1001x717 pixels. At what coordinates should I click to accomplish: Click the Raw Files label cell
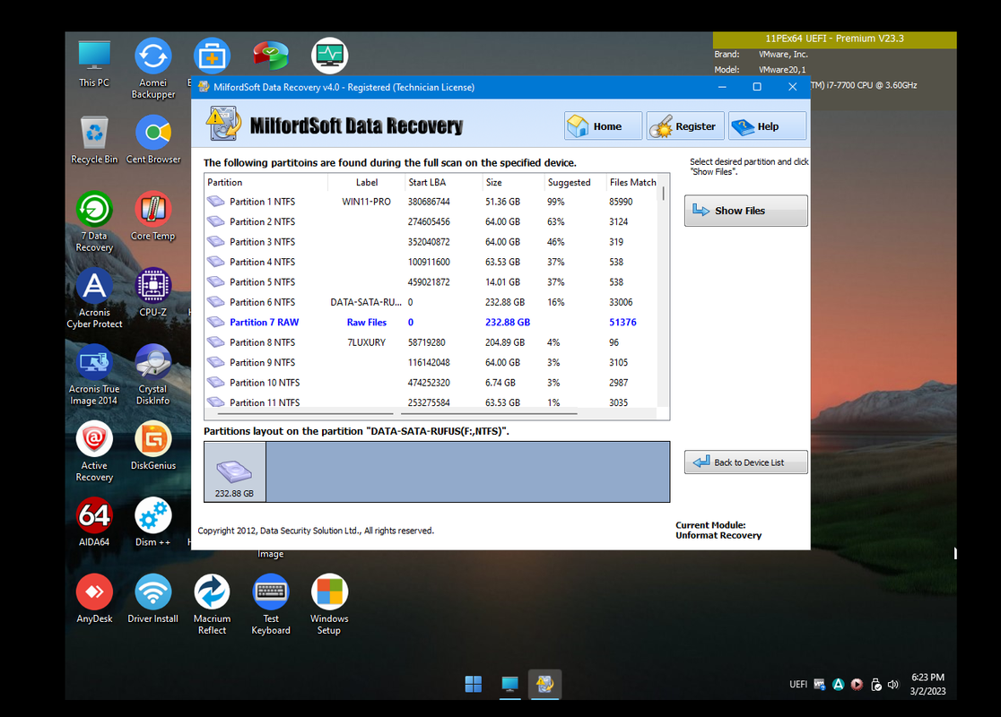tap(367, 322)
